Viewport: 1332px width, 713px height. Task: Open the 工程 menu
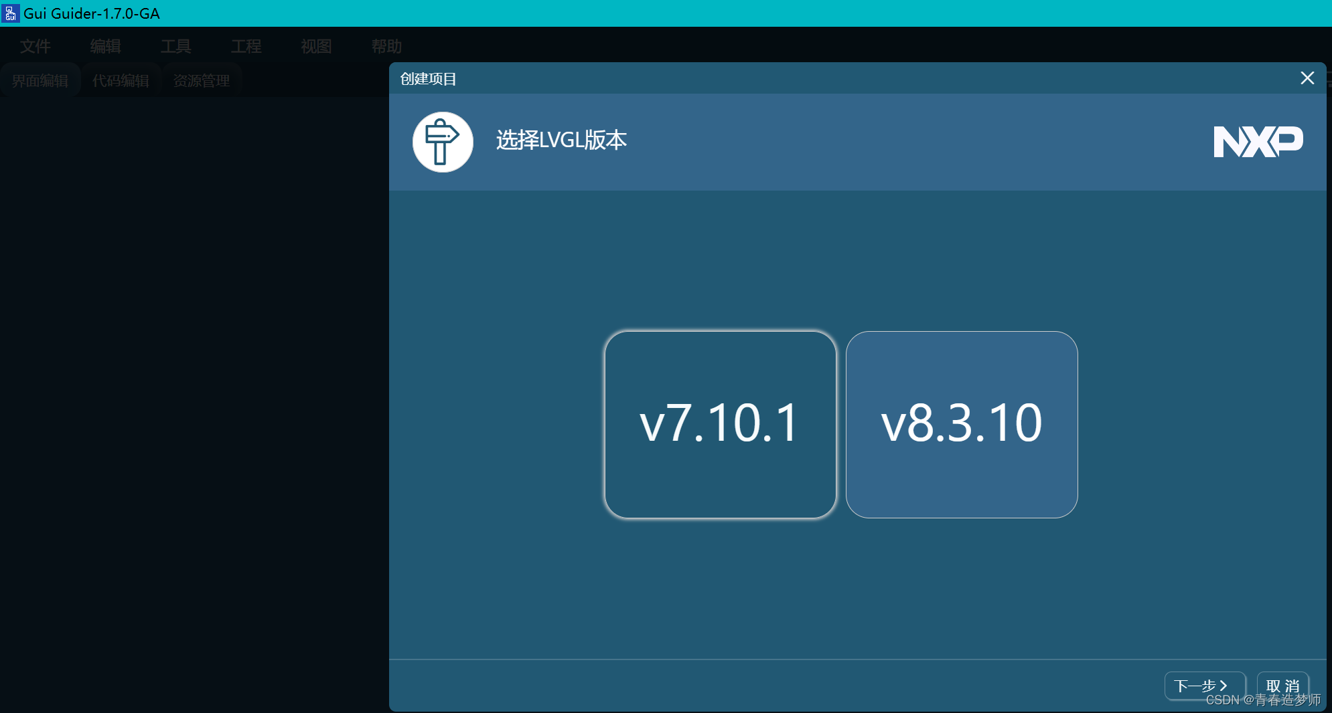(x=246, y=46)
